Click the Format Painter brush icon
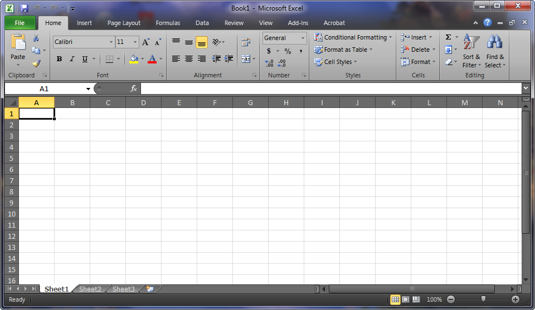The width and height of the screenshot is (535, 310). [x=37, y=63]
